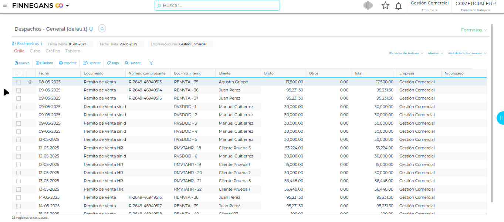The image size is (504, 222).
Task: Refresh the Despachos report
Action: 102,28
